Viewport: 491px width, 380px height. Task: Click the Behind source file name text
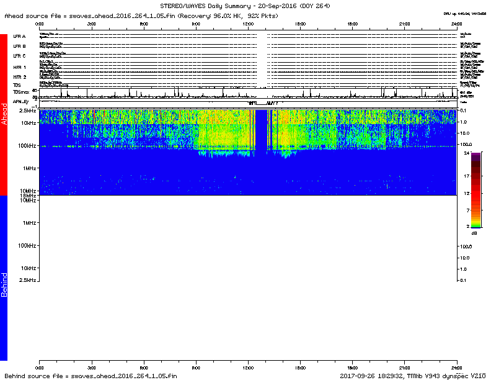pos(91,376)
